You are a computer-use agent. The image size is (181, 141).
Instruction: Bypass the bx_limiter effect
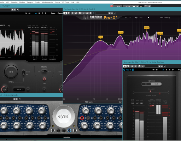(128, 66)
